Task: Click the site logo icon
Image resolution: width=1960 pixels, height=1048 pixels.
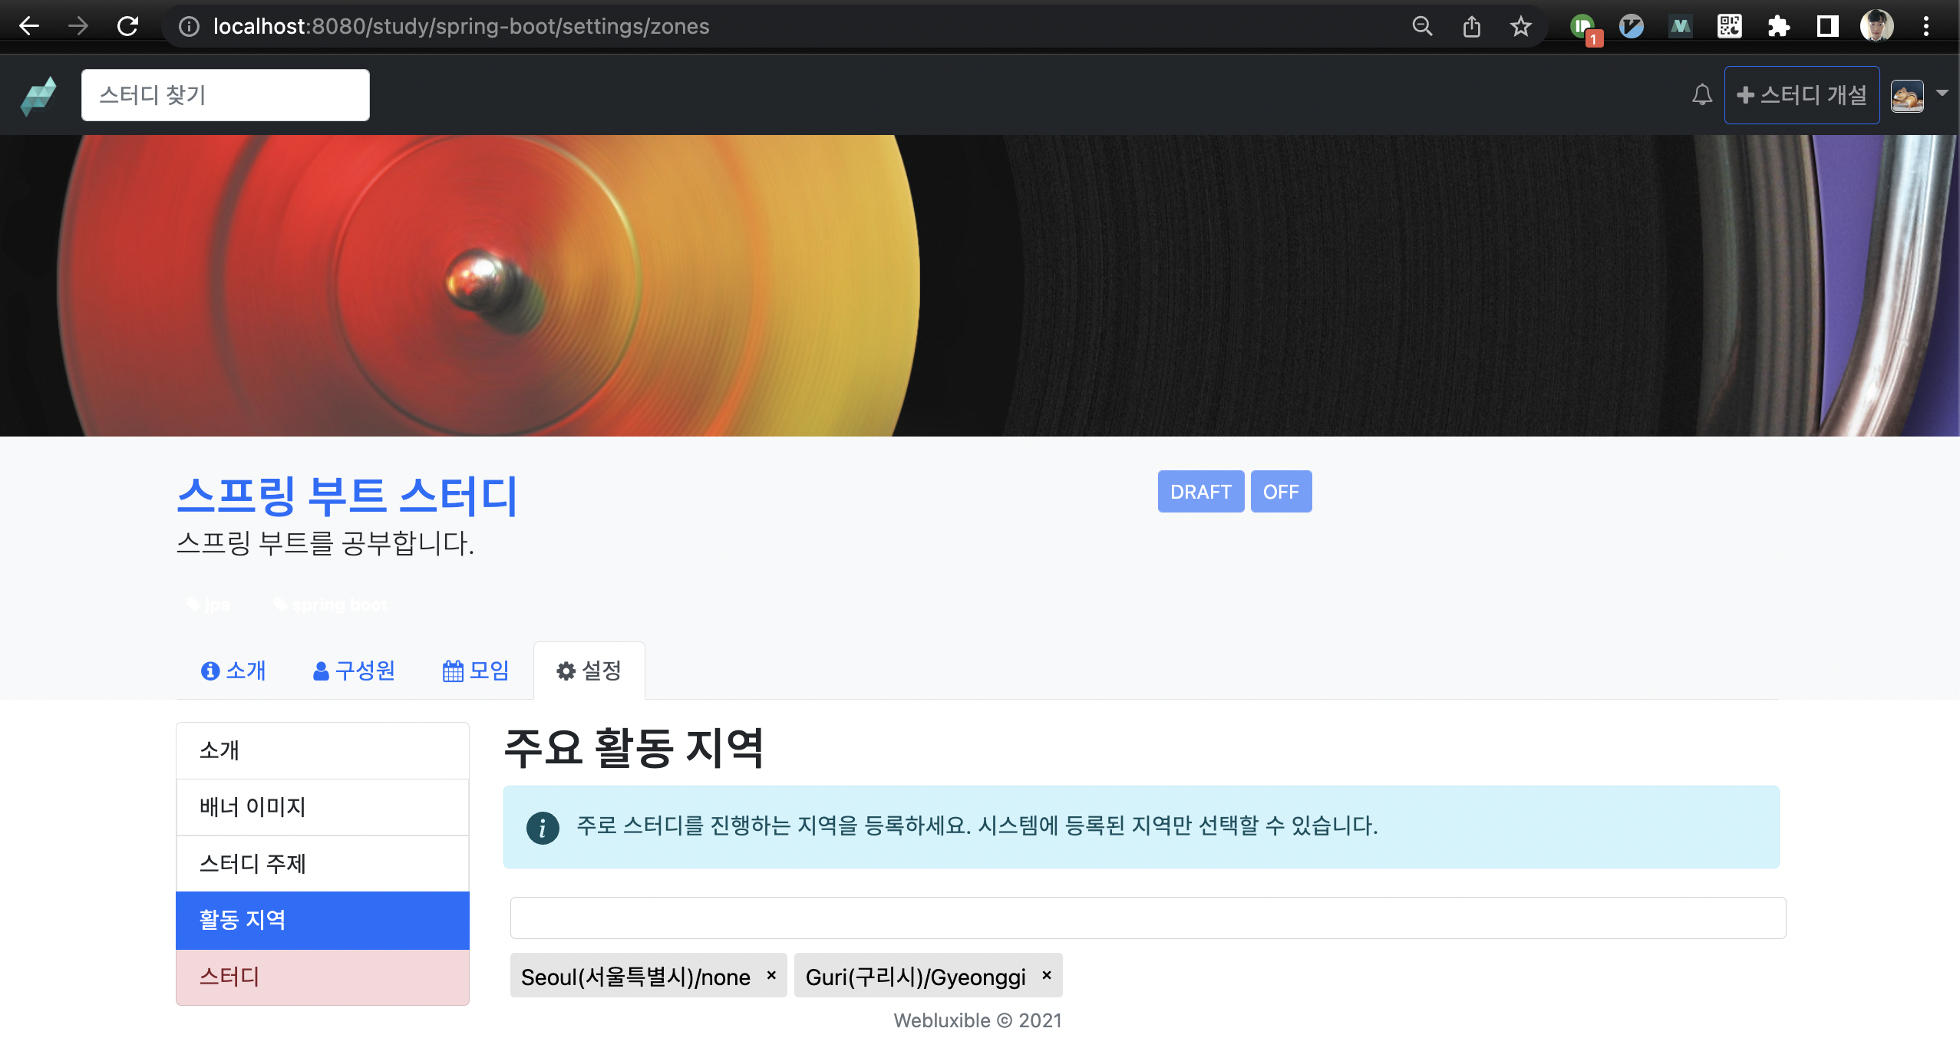Action: tap(38, 95)
